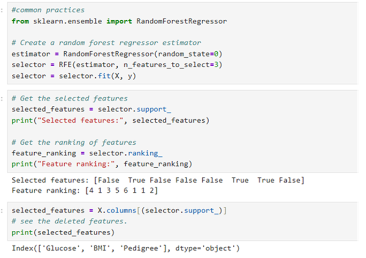Click the '# Get the ranking of features' comment
This screenshot has height=258, width=366.
click(x=74, y=143)
